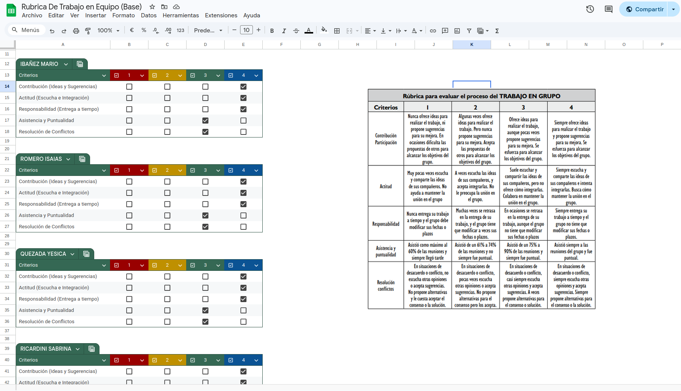681x391 pixels.
Task: Toggle italic formatting
Action: point(284,31)
